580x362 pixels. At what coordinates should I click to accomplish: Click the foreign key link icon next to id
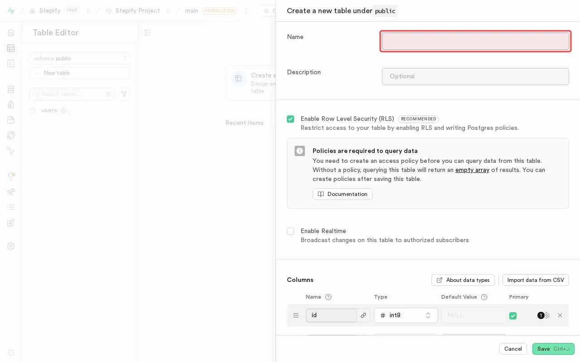pos(363,315)
